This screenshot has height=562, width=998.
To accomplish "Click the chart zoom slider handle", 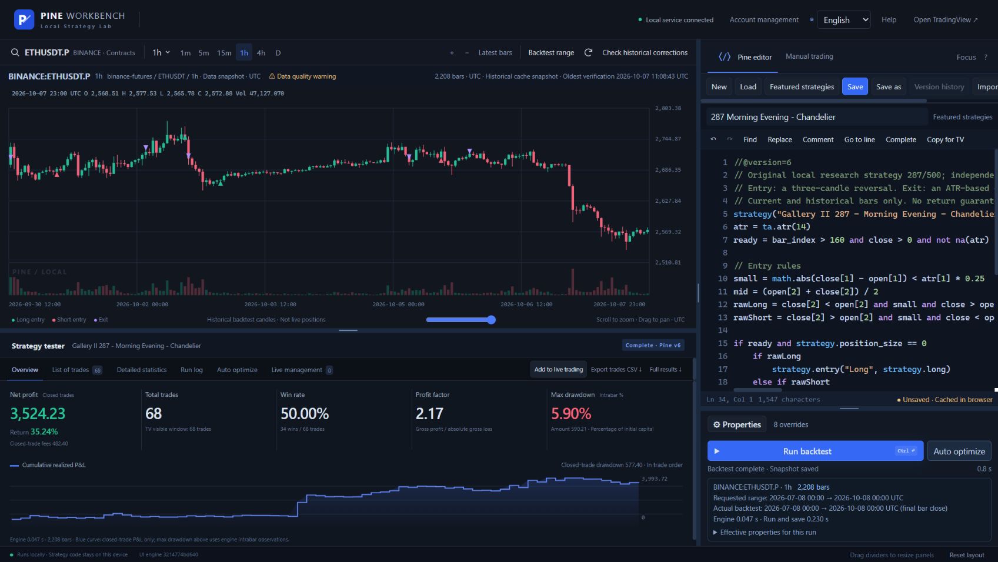I will 491,320.
